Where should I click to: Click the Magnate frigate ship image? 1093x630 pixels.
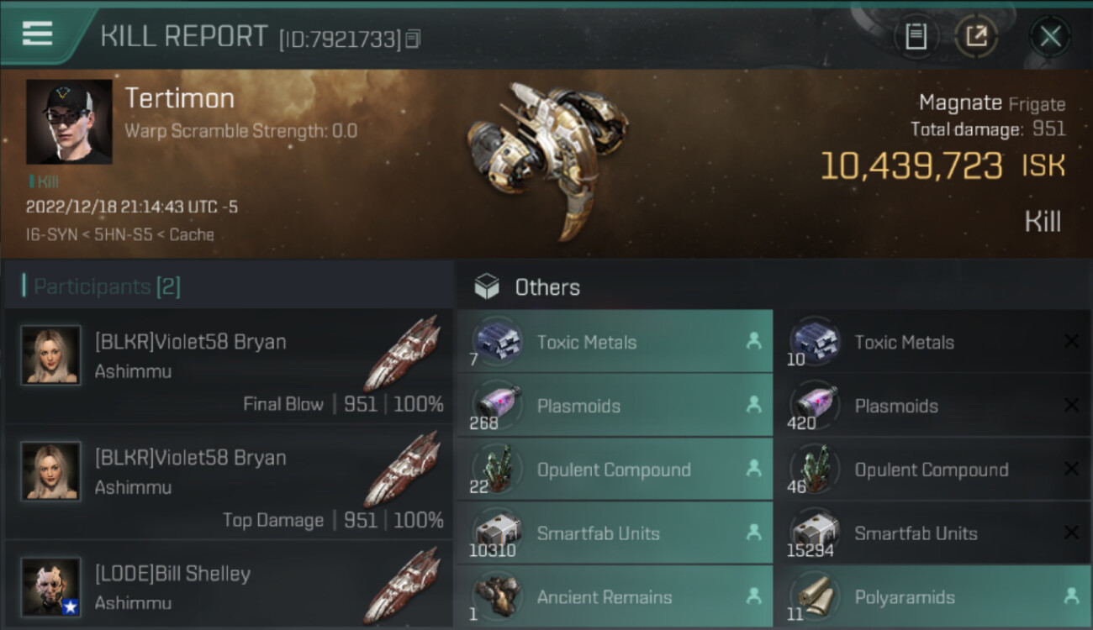(546, 160)
